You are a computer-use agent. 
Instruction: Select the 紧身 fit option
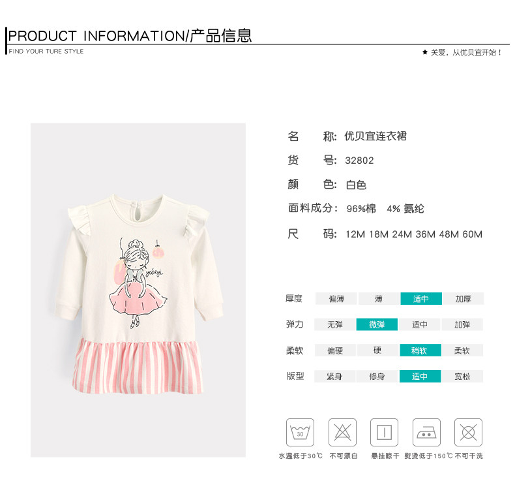(x=334, y=377)
